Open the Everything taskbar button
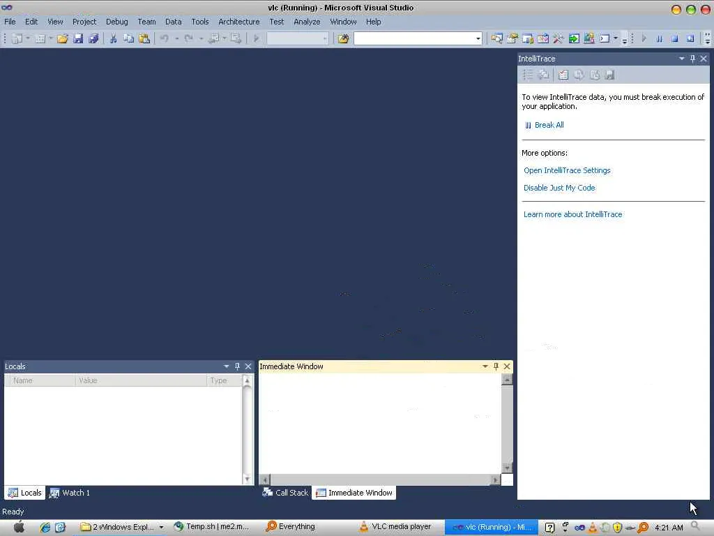This screenshot has height=536, width=714. pos(291,527)
